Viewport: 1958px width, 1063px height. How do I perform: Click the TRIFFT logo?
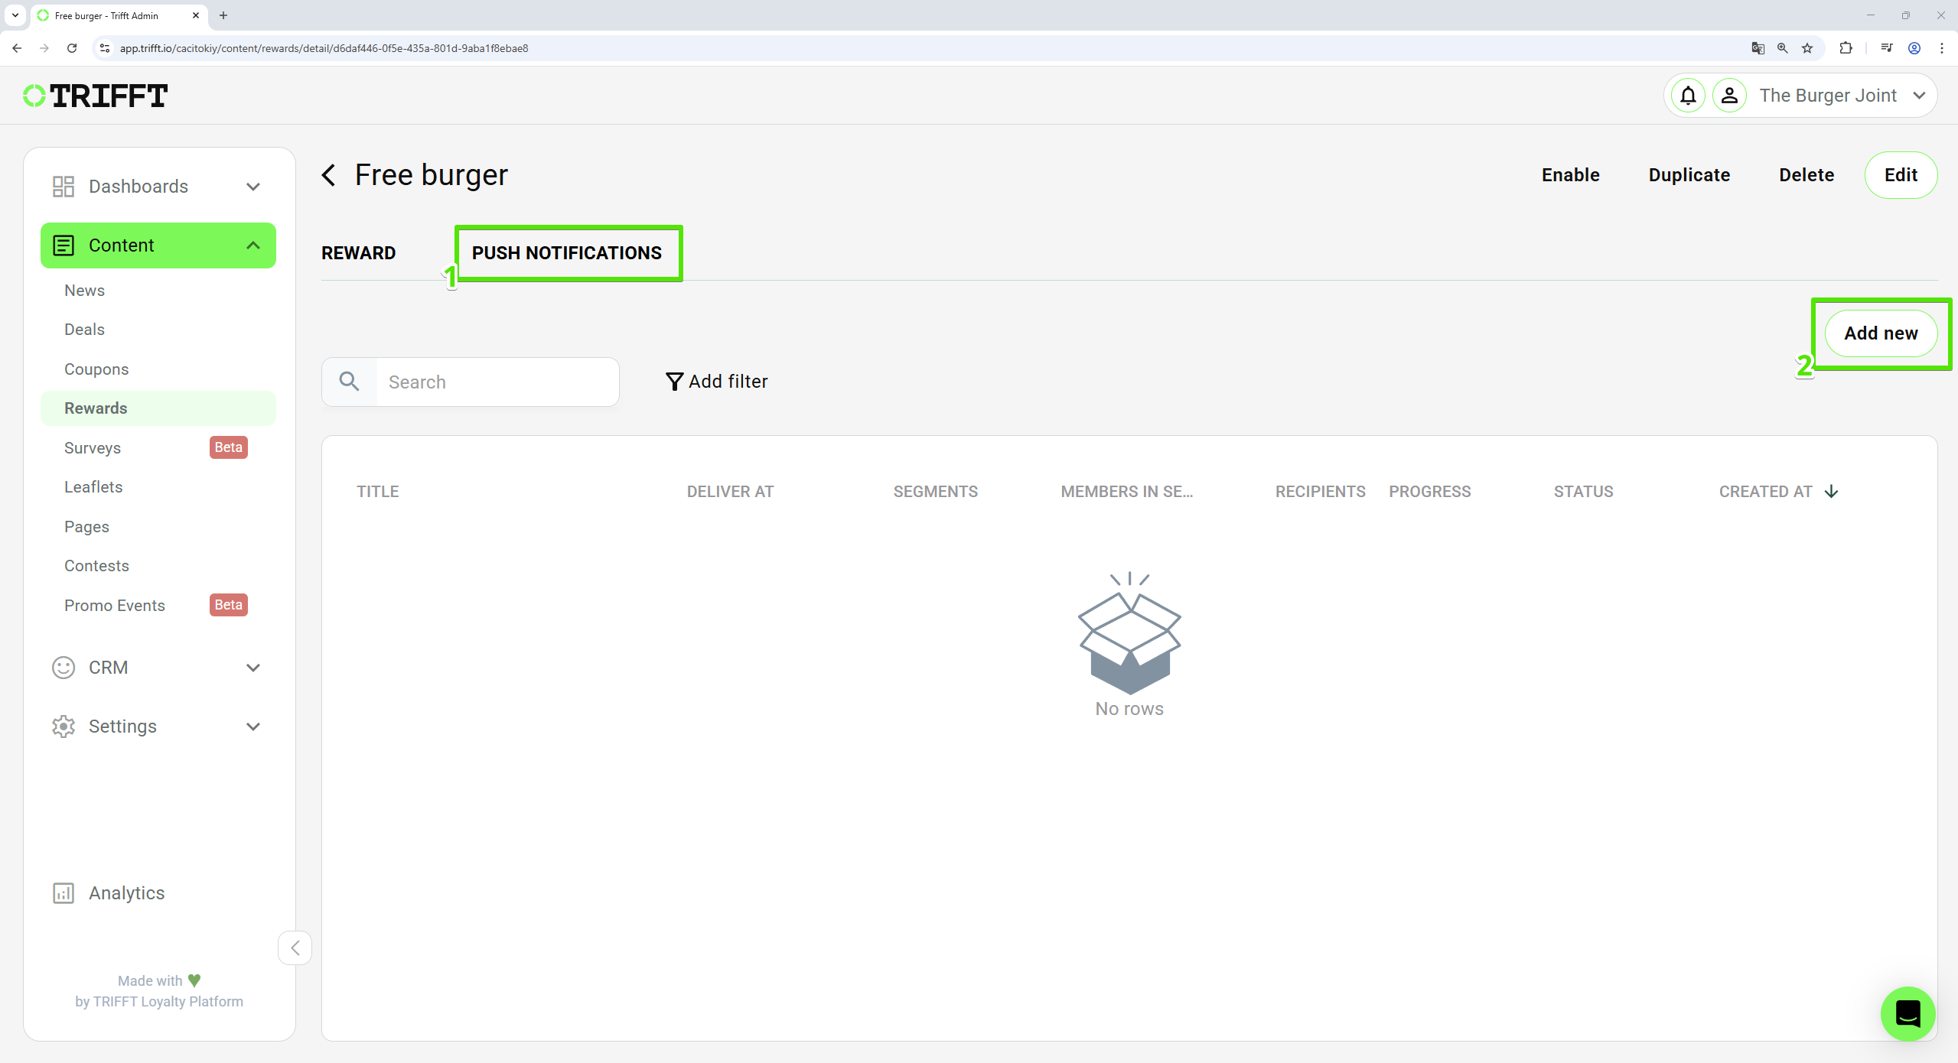(x=96, y=96)
